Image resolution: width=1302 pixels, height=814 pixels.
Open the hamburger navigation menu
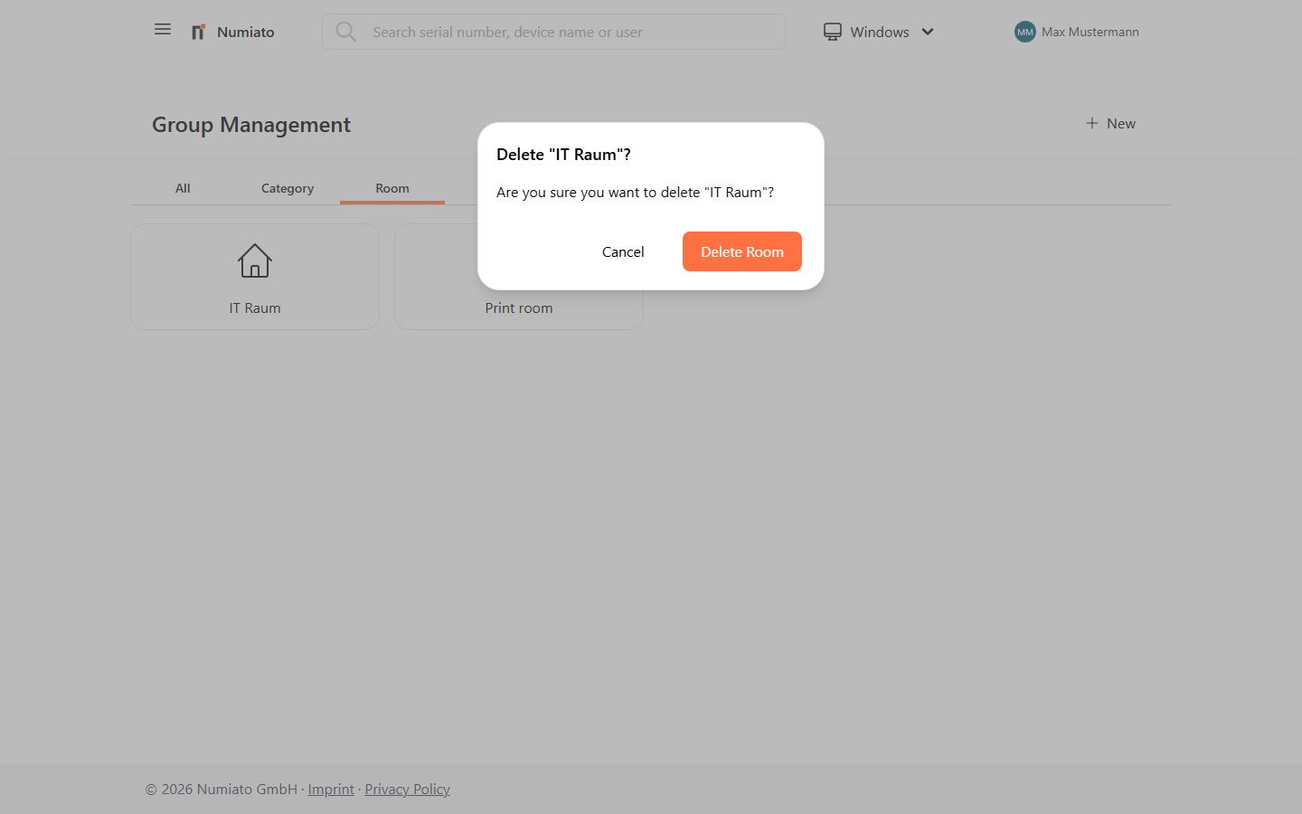163,30
